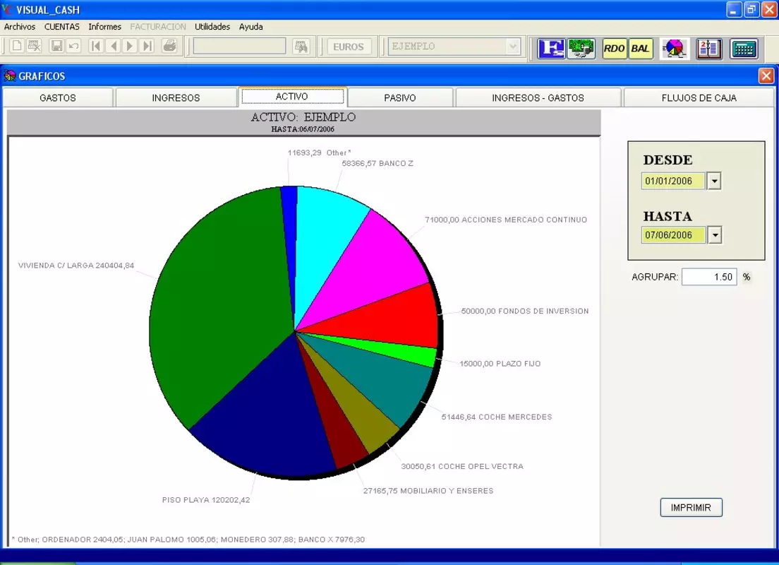
Task: Click the new document toolbar icon
Action: coord(16,46)
